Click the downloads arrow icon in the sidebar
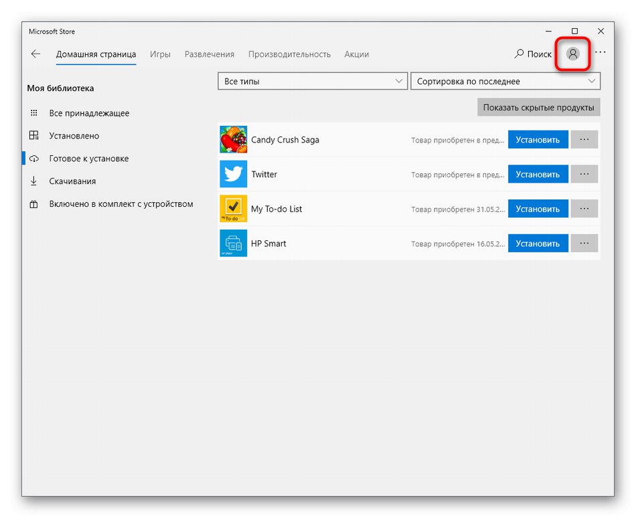 tap(33, 181)
